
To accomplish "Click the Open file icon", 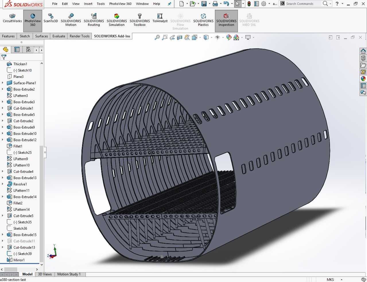I will (x=193, y=4).
